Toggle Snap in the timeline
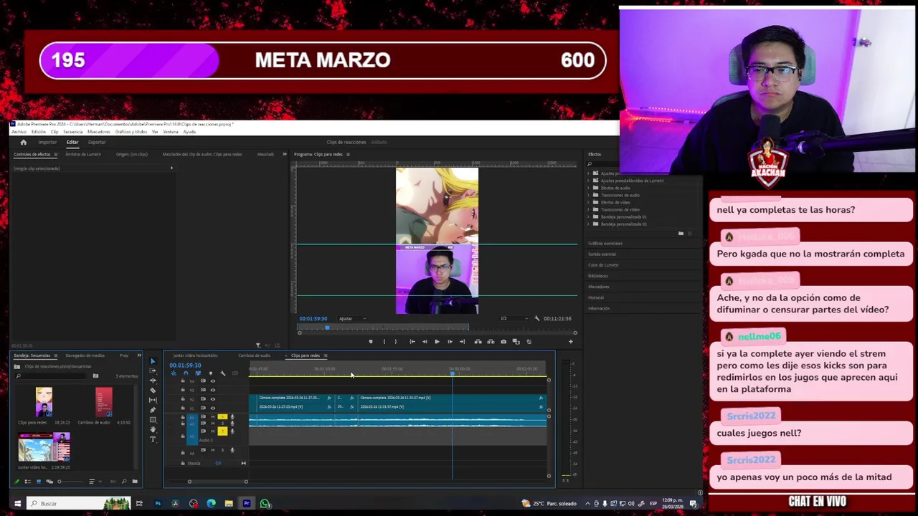 186,373
